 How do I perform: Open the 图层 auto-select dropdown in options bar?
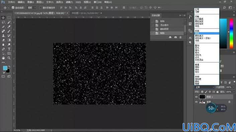[x=31, y=7]
